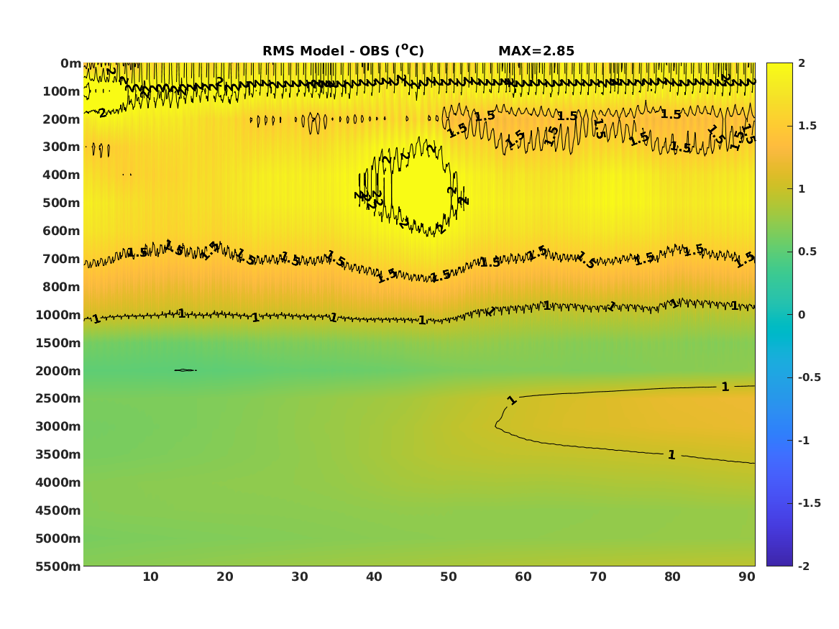Click the "5500m" depth tick label
839x629 pixels.
pos(58,566)
